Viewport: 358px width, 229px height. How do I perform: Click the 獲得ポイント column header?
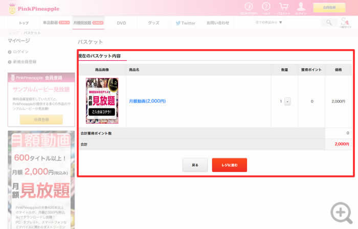pyautogui.click(x=311, y=70)
